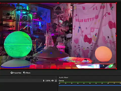This screenshot has width=121, height=91.
Task: Click the Audio Mixer panel title
Action: (x=64, y=77)
